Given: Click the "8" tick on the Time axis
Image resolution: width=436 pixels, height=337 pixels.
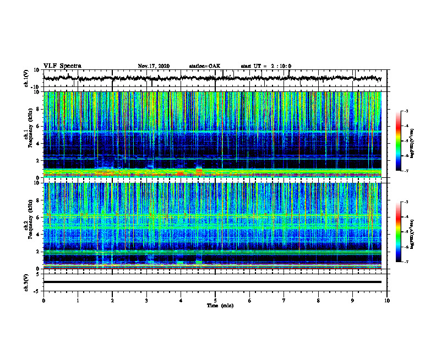Looking at the screenshot, I should [x=318, y=301].
